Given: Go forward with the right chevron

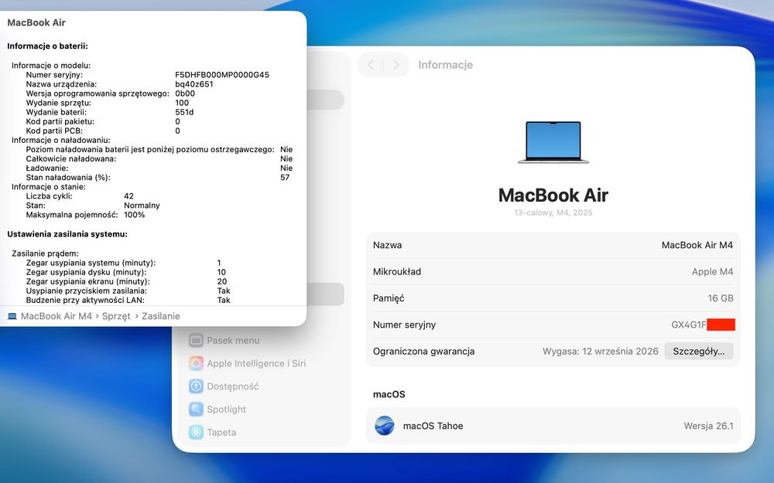Looking at the screenshot, I should tap(396, 65).
